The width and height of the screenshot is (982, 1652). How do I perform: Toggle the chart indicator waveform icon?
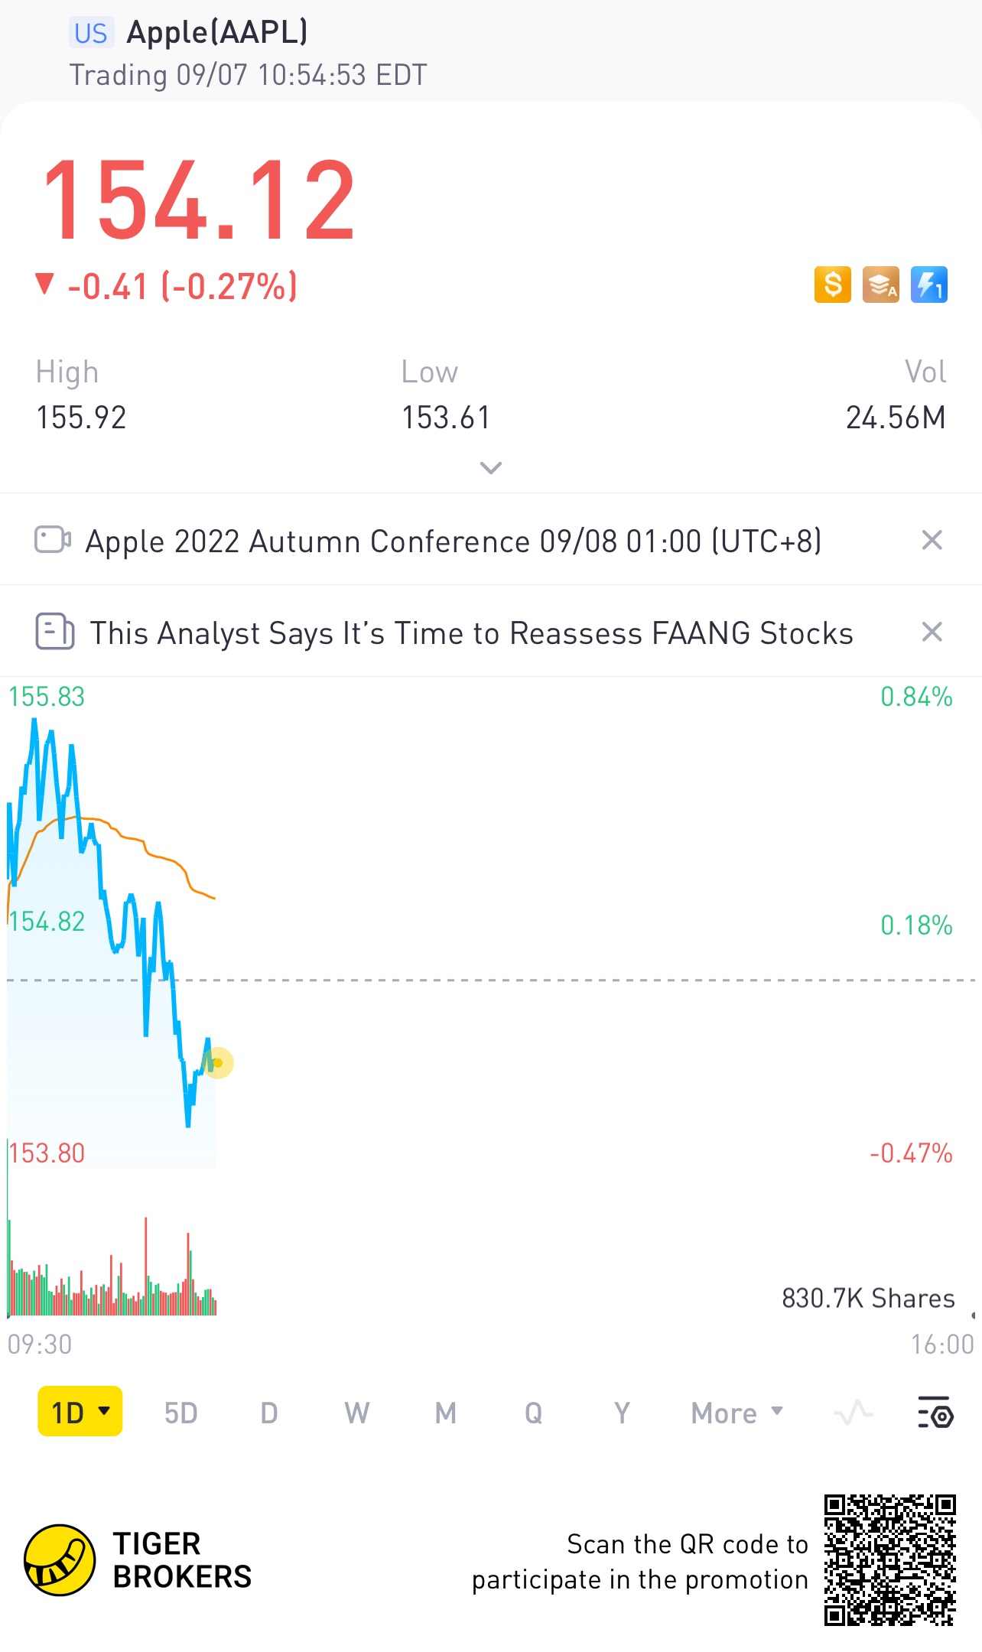point(853,1413)
